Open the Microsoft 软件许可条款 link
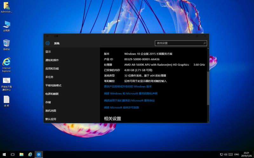Image resolution: width=254 pixels, height=158 pixels. (122, 107)
